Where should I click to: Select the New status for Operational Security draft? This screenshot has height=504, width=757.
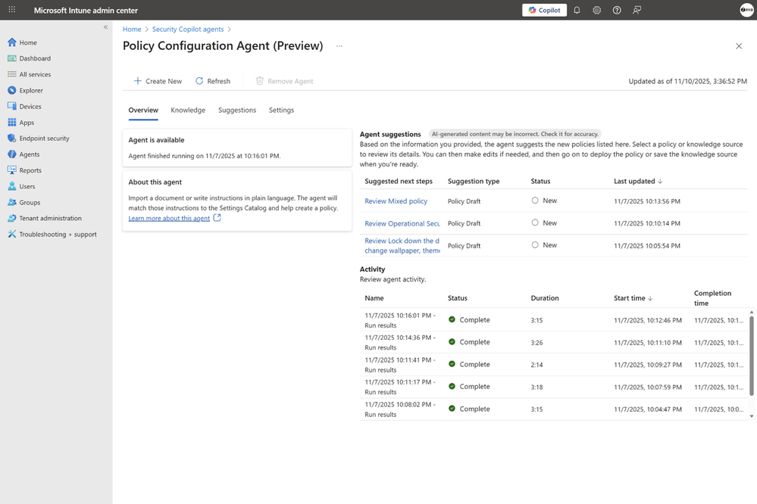click(536, 223)
